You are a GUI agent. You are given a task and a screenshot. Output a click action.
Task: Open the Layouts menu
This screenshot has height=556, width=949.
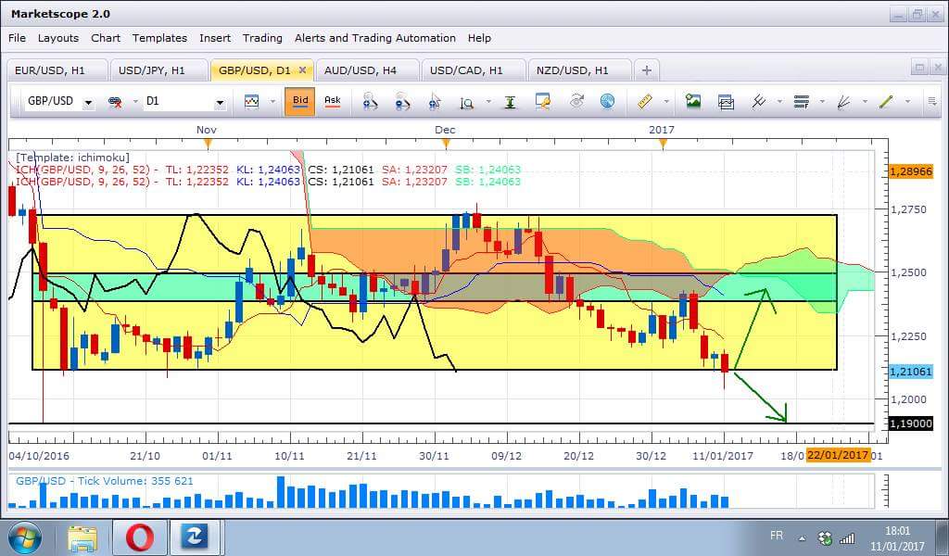(58, 37)
